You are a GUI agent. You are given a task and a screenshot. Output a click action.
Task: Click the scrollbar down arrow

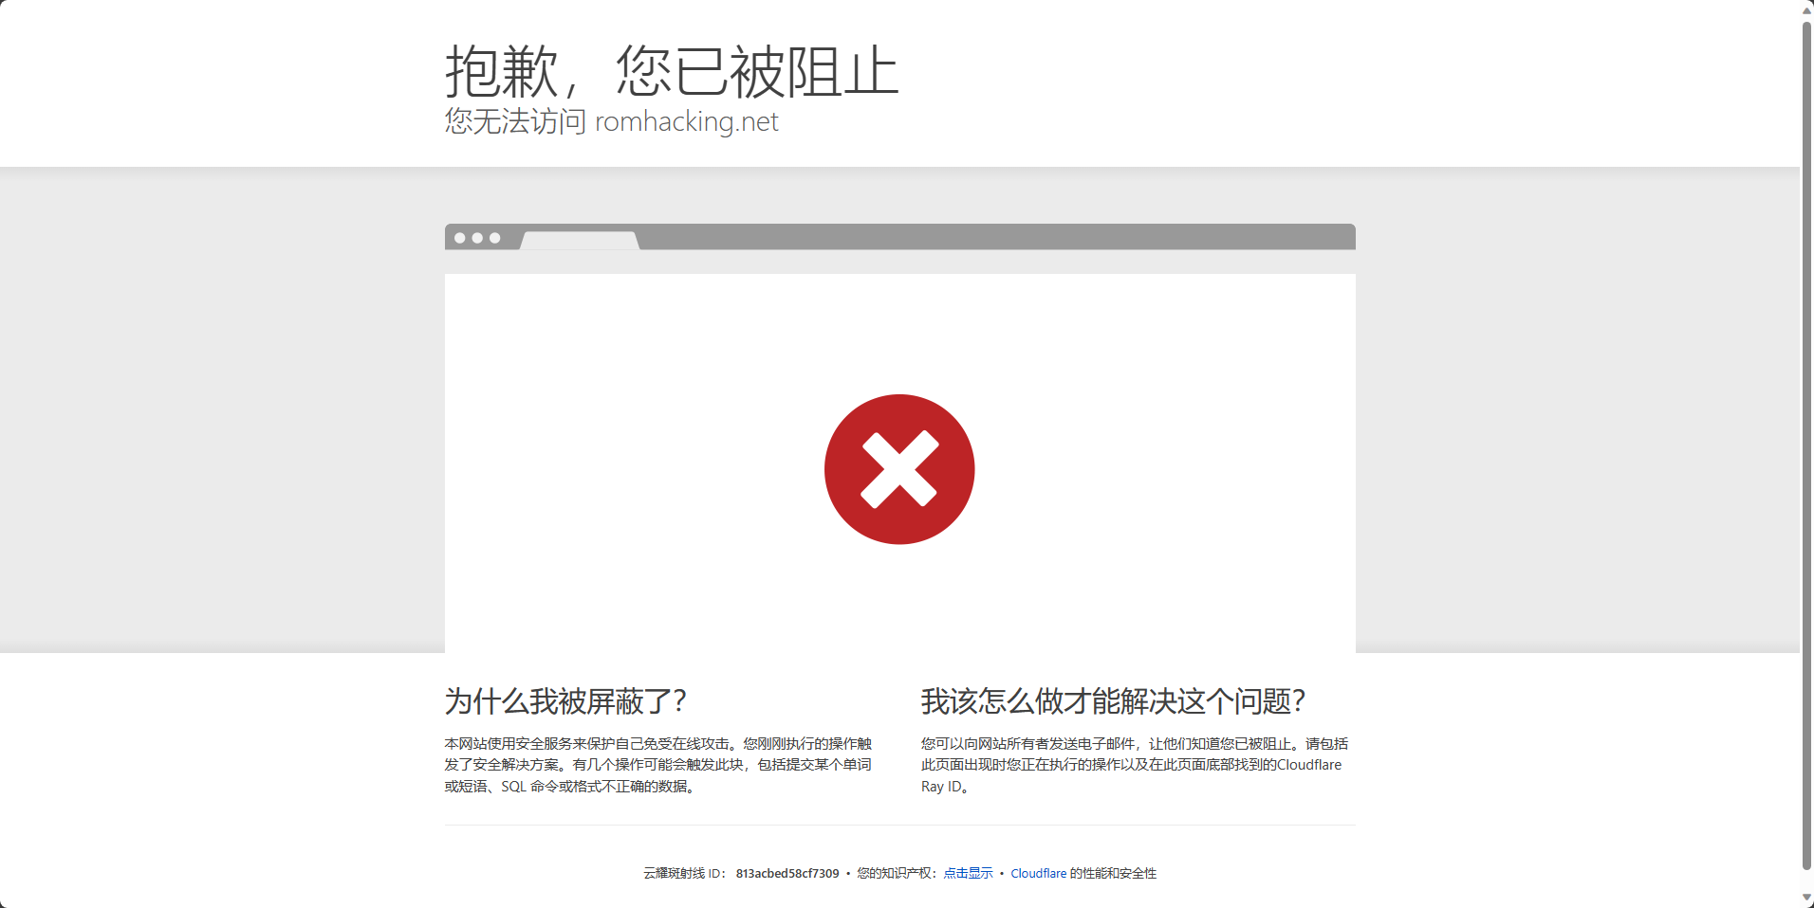click(1806, 898)
